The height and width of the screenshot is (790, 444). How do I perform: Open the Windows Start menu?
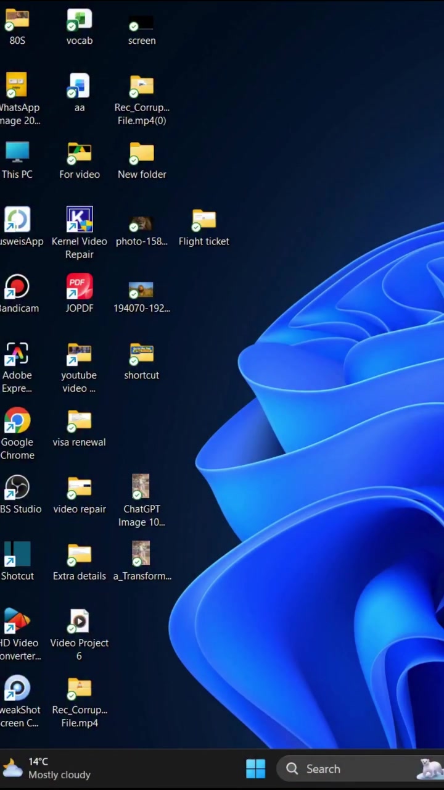pyautogui.click(x=255, y=768)
